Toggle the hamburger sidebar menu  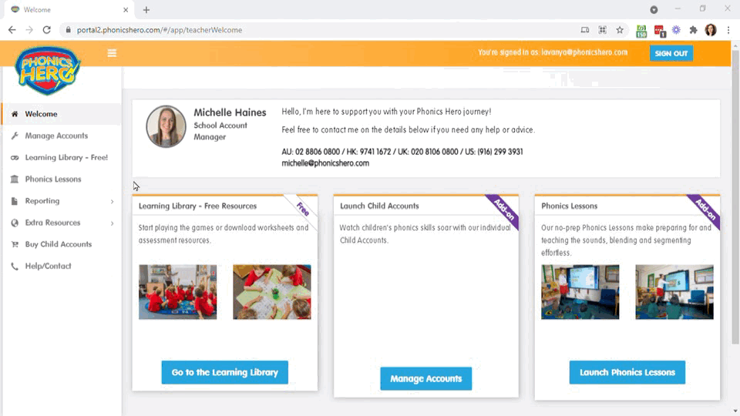112,53
